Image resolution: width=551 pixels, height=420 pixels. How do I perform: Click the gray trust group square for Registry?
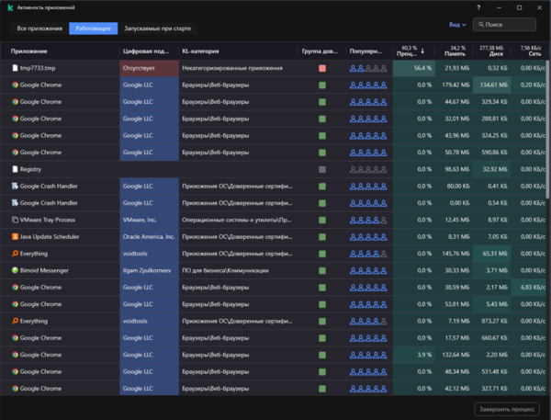pos(322,169)
